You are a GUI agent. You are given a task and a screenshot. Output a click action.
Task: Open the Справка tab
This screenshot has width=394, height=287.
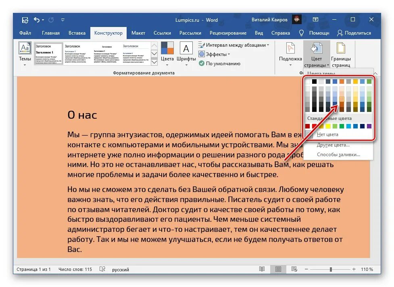[x=280, y=33]
